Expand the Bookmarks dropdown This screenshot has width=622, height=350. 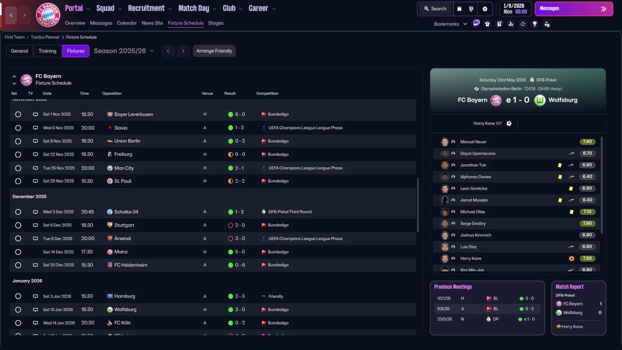[450, 24]
